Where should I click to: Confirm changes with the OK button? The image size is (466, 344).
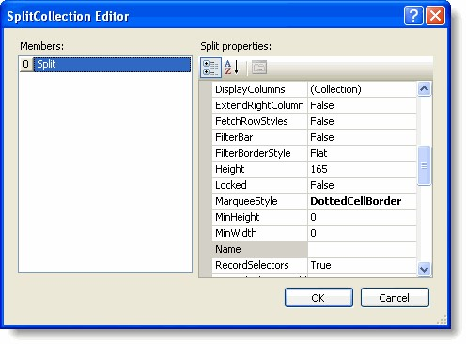318,298
